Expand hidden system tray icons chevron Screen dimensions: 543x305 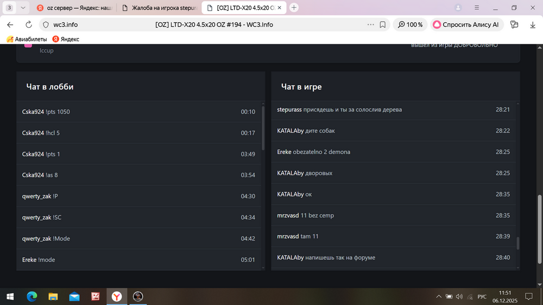point(439,296)
